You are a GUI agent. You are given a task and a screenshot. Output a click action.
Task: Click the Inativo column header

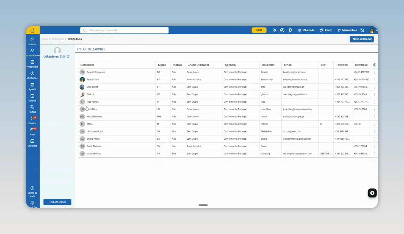pos(177,65)
